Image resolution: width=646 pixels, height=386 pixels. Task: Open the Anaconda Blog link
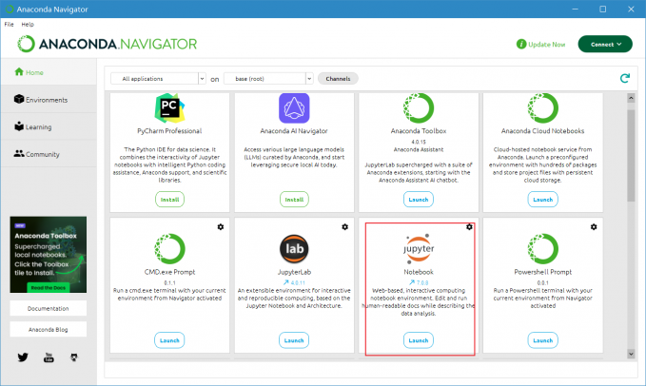[x=49, y=329]
